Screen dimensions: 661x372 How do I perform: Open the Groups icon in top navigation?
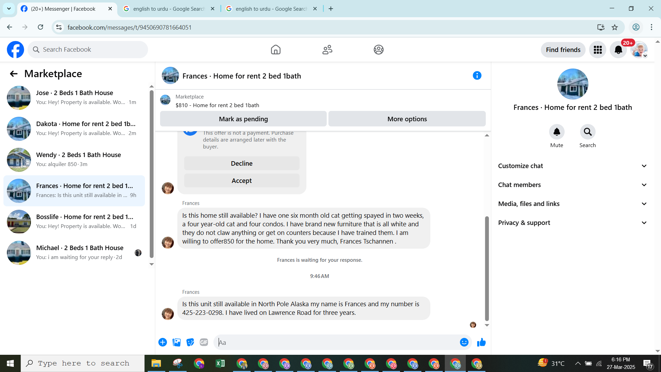(x=379, y=50)
